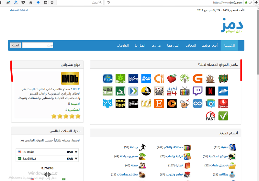The height and width of the screenshot is (181, 259).
Task: Open the مطاعم وطبخات category link
Action: pyautogui.click(x=127, y=175)
